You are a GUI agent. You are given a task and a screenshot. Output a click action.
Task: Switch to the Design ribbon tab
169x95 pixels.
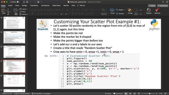pyautogui.click(x=25, y=6)
